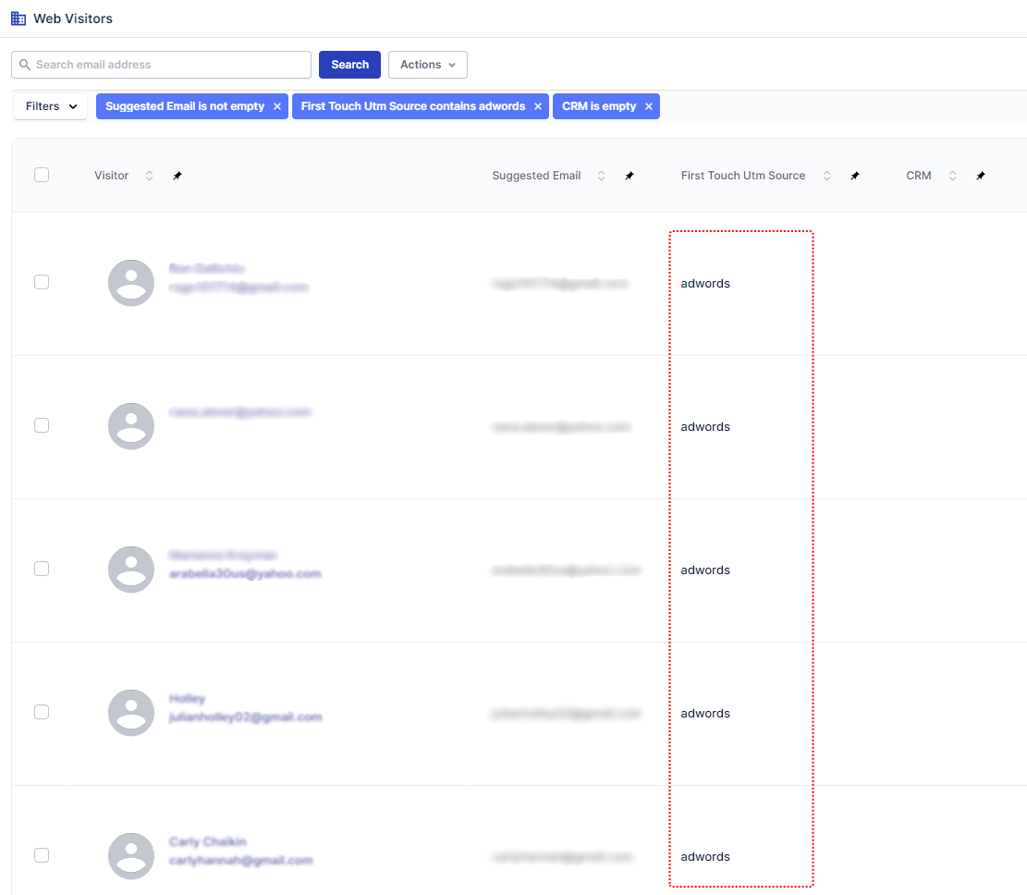
Task: Click the Suggested Email column header label
Action: click(x=536, y=176)
